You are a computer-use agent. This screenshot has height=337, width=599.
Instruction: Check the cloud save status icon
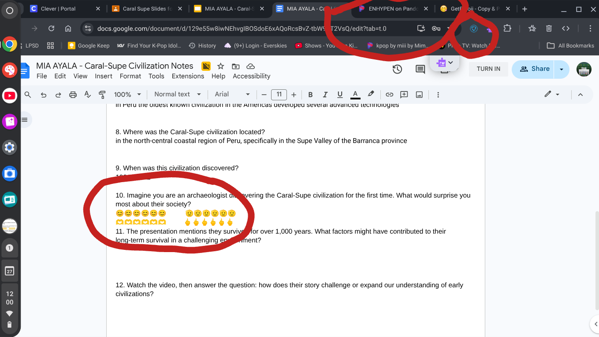(251, 66)
